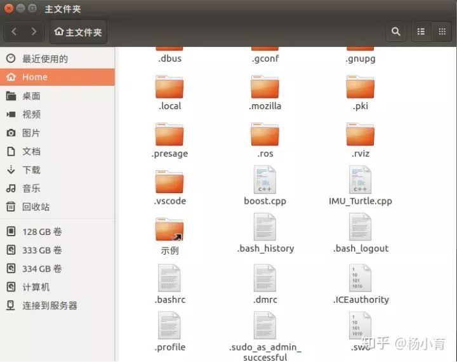Select the 128 GB 卷 drive
Image resolution: width=457 pixels, height=362 pixels.
click(x=42, y=232)
